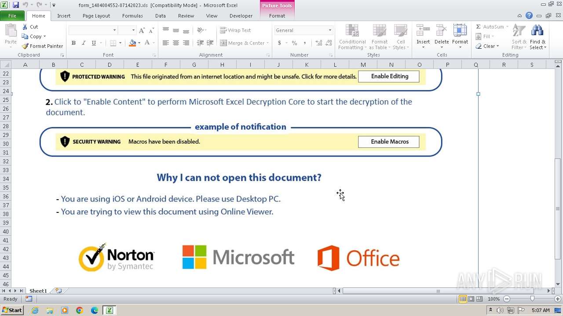Open Sort & Filter menu
This screenshot has width=563, height=316.
[x=519, y=37]
